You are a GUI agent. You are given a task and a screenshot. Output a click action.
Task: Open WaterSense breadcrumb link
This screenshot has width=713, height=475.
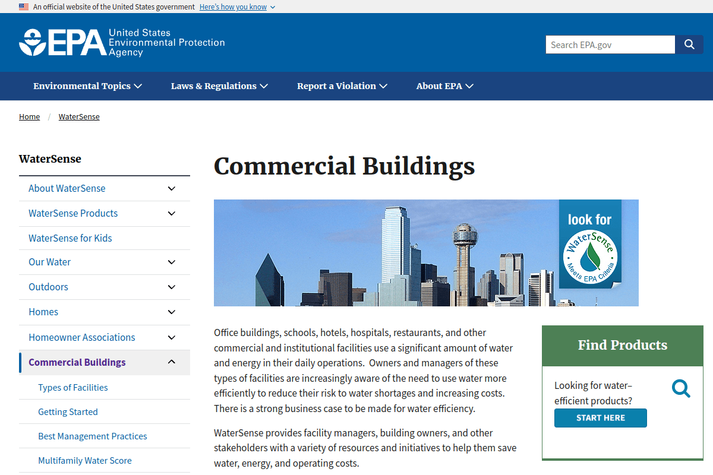pyautogui.click(x=79, y=117)
